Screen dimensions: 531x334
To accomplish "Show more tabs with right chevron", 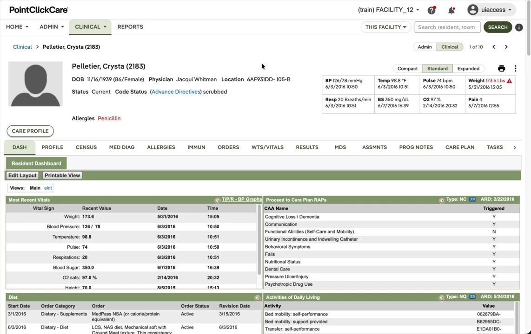I will 515,148.
